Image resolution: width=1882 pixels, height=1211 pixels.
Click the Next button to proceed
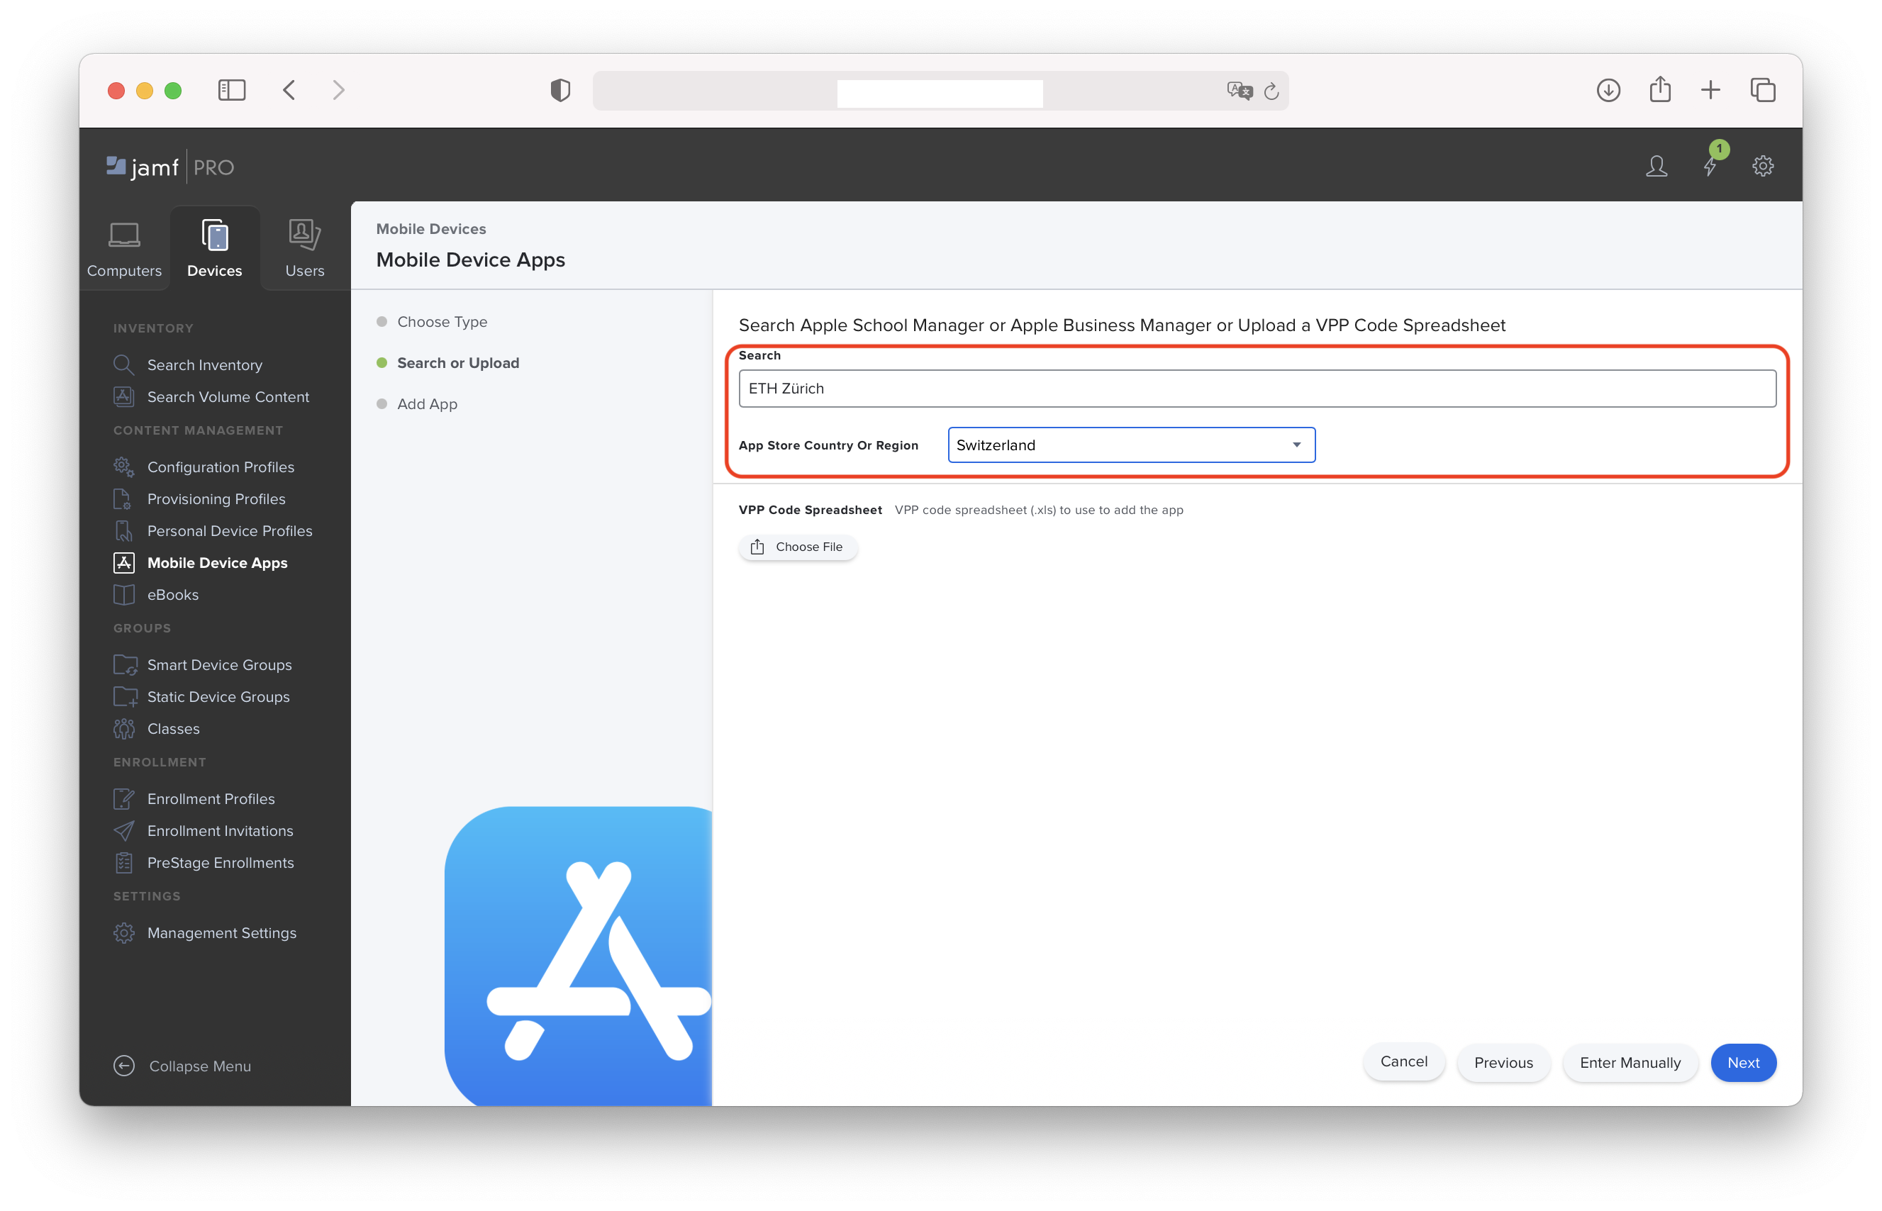tap(1744, 1061)
